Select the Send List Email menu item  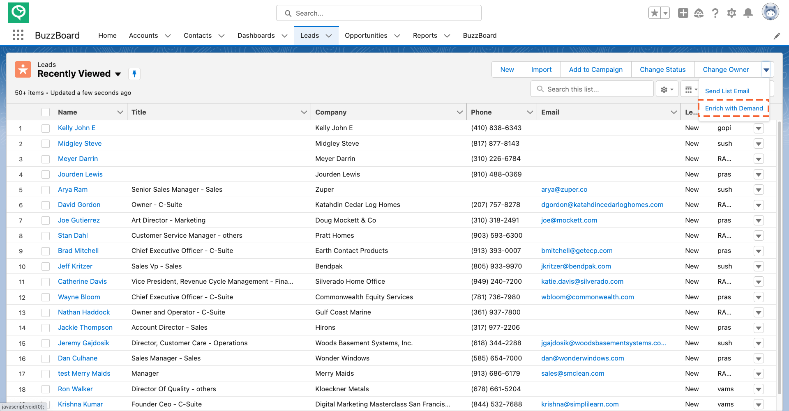(727, 91)
